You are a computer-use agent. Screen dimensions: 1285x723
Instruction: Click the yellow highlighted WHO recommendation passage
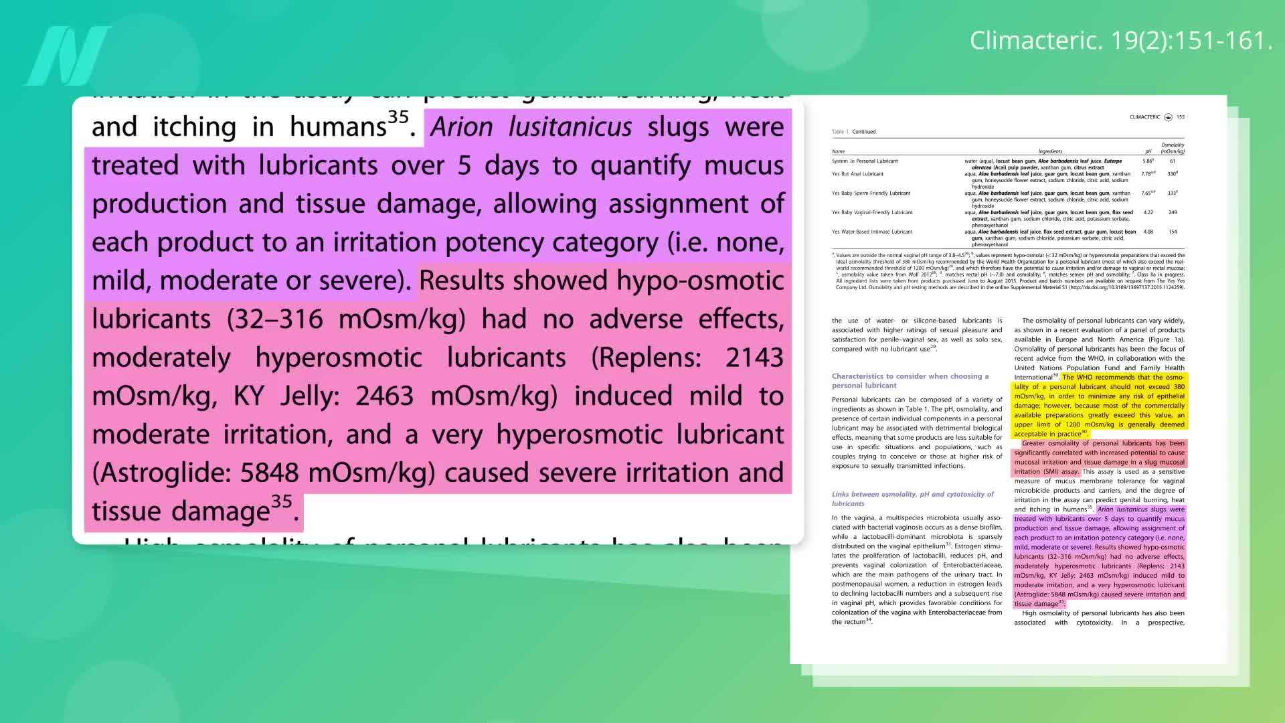1099,405
